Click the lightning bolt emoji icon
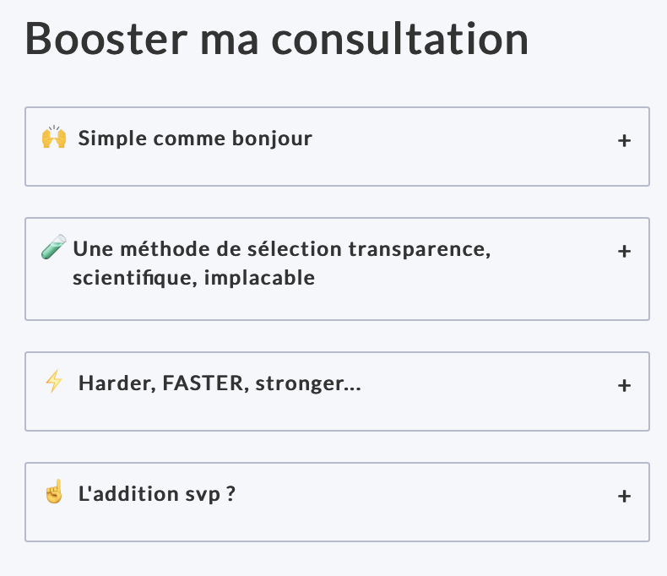This screenshot has width=667, height=576. click(x=54, y=381)
